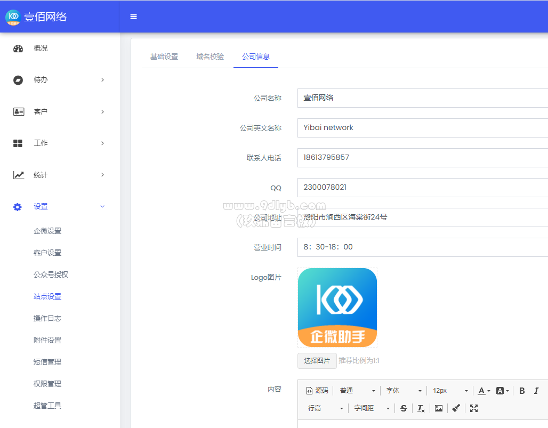The height and width of the screenshot is (428, 548).
Task: Click the 公司英文名称 input field
Action: pyautogui.click(x=423, y=128)
